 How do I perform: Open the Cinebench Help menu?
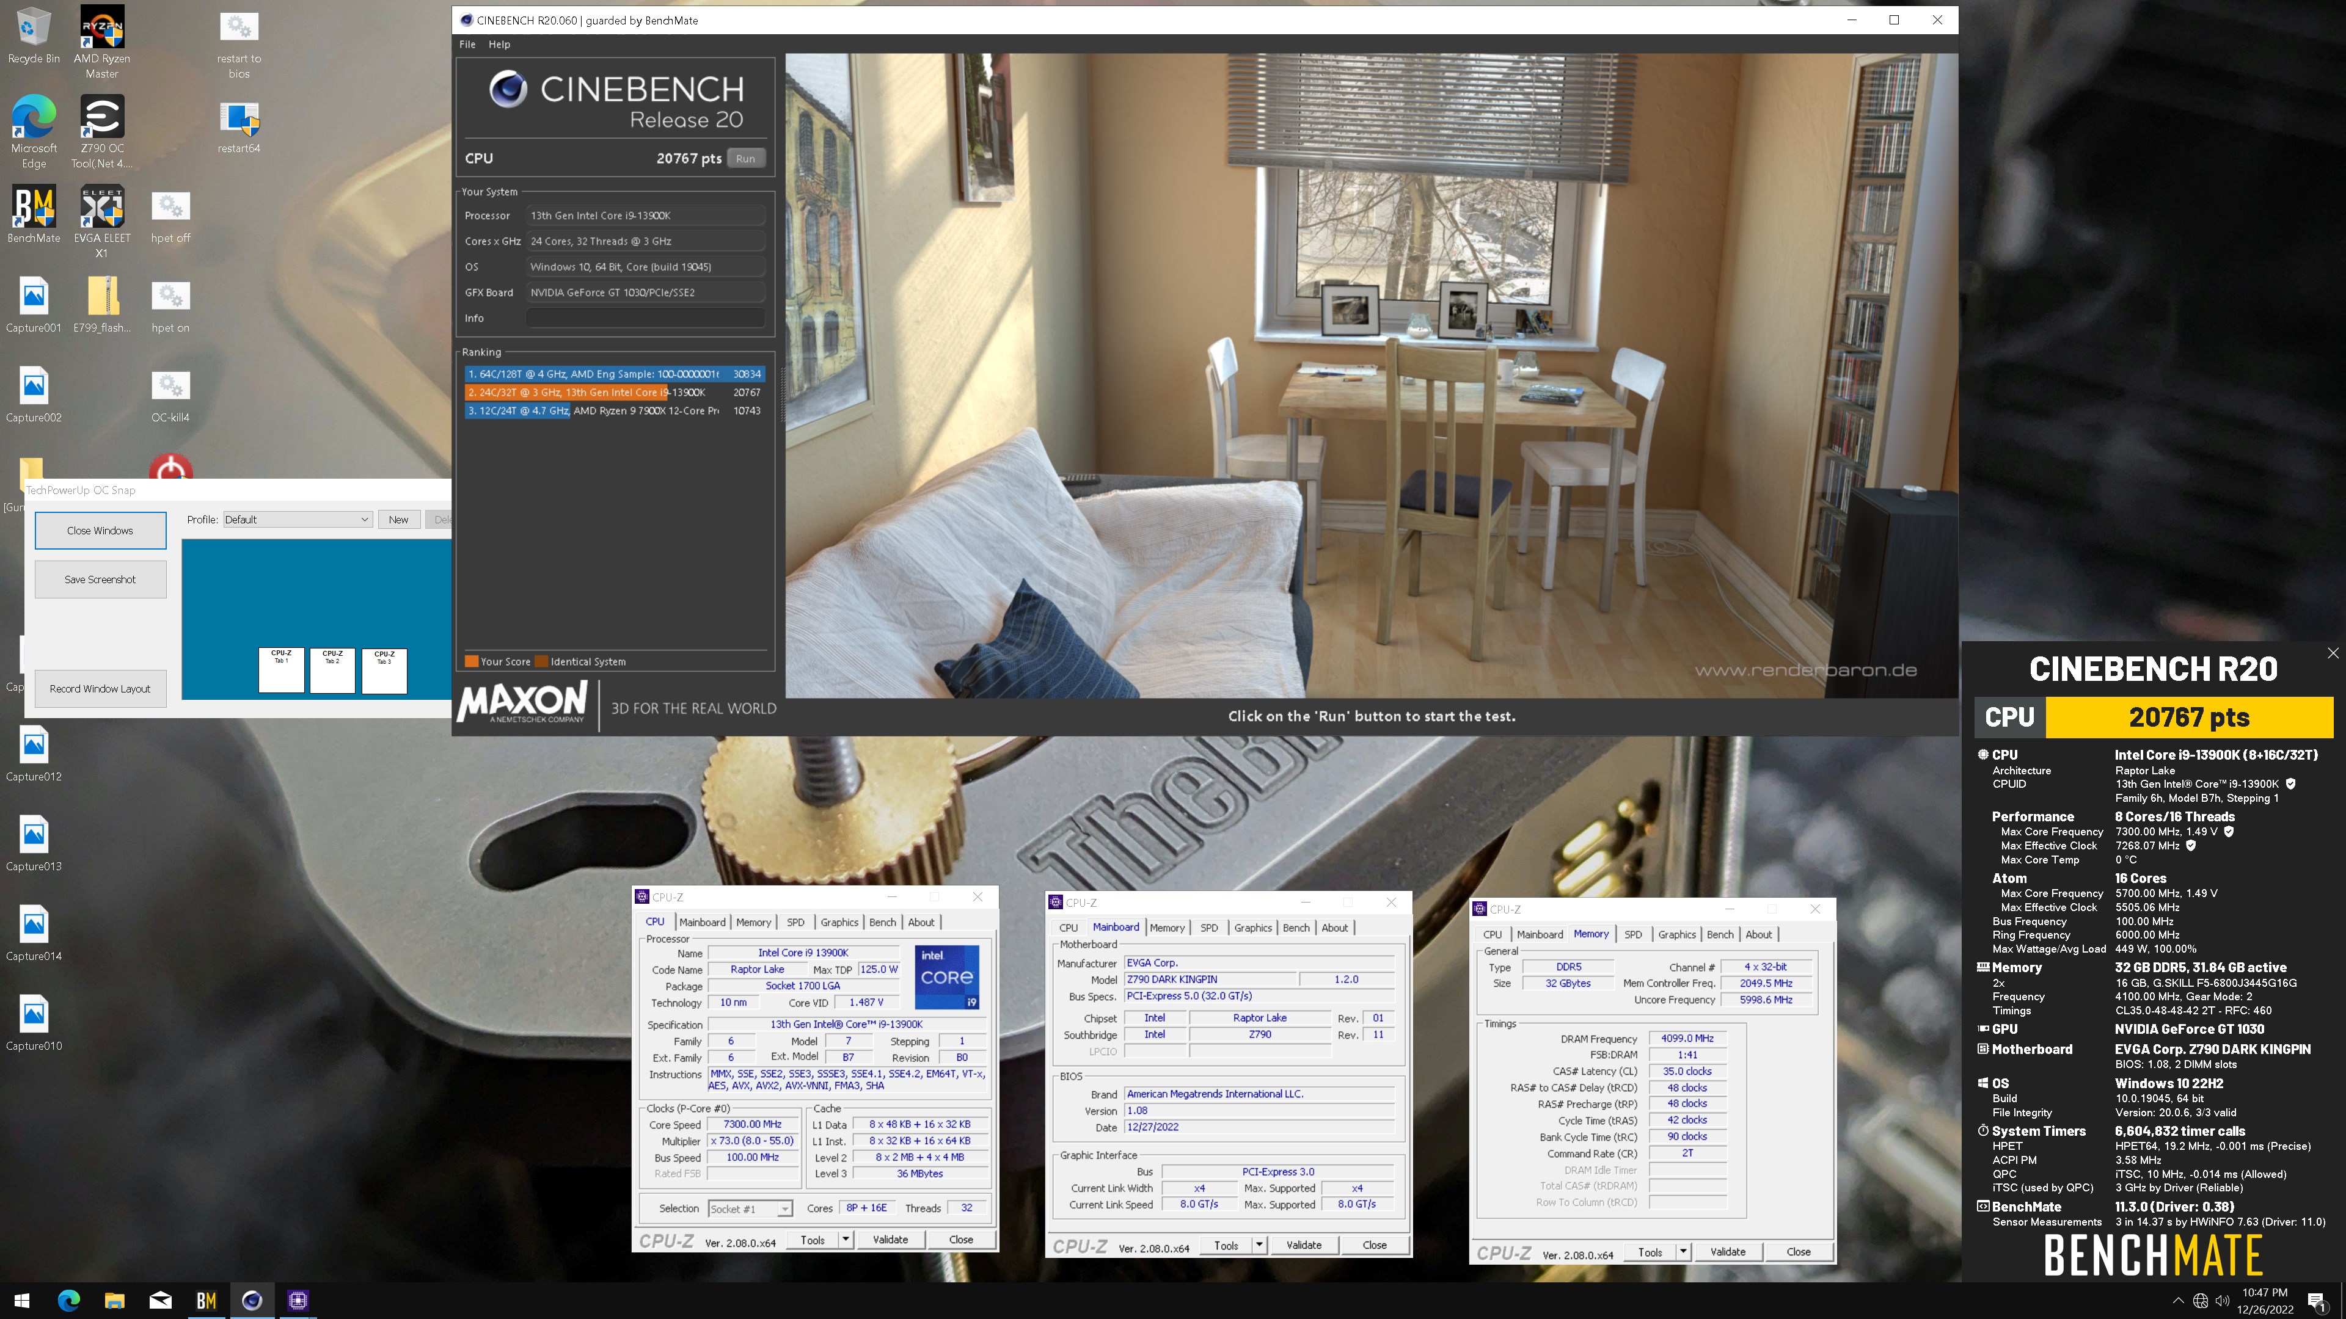pyautogui.click(x=499, y=44)
